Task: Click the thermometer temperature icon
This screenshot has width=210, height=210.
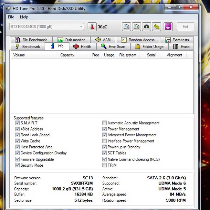Action: click(92, 27)
